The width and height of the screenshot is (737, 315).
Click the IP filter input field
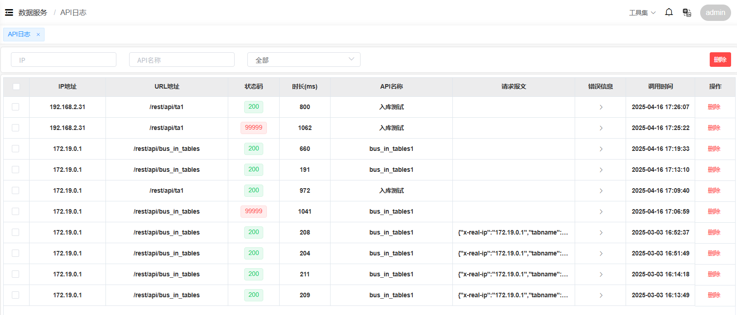pyautogui.click(x=64, y=60)
